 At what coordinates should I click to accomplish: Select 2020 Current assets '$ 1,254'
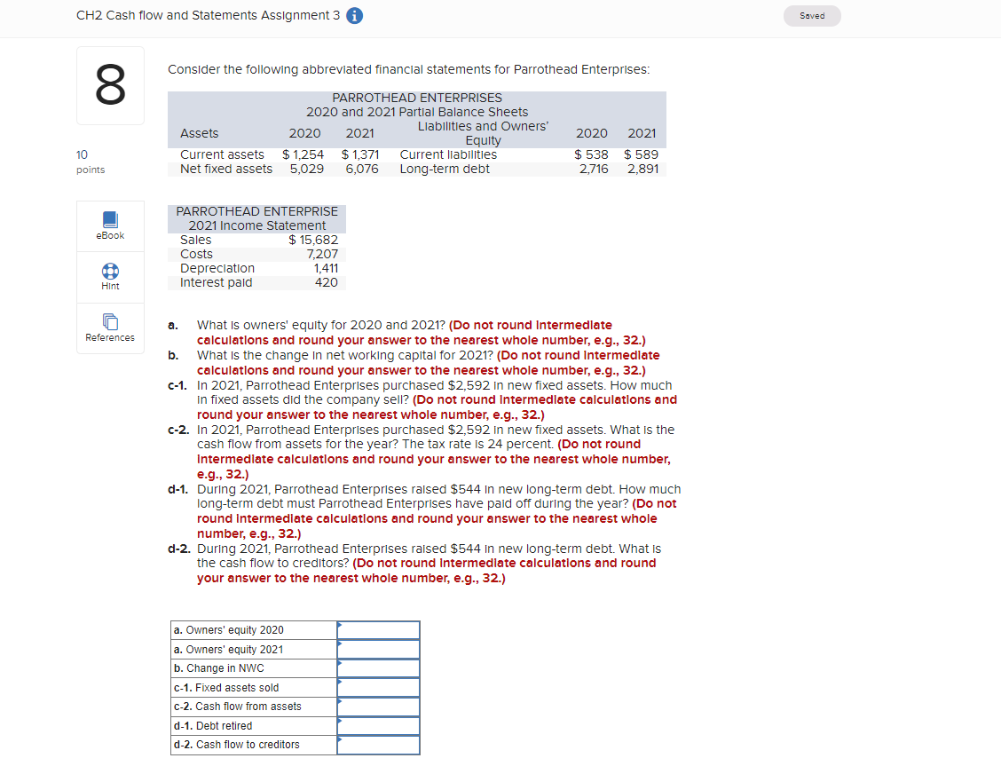[303, 154]
